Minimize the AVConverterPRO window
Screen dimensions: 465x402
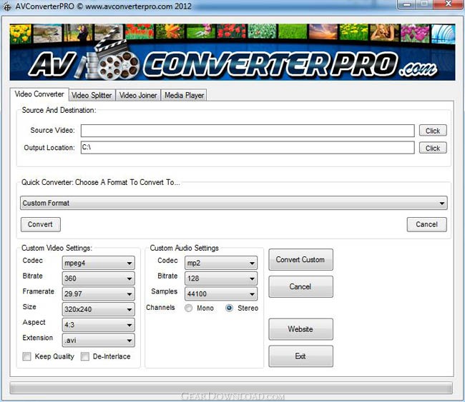pyautogui.click(x=408, y=4)
